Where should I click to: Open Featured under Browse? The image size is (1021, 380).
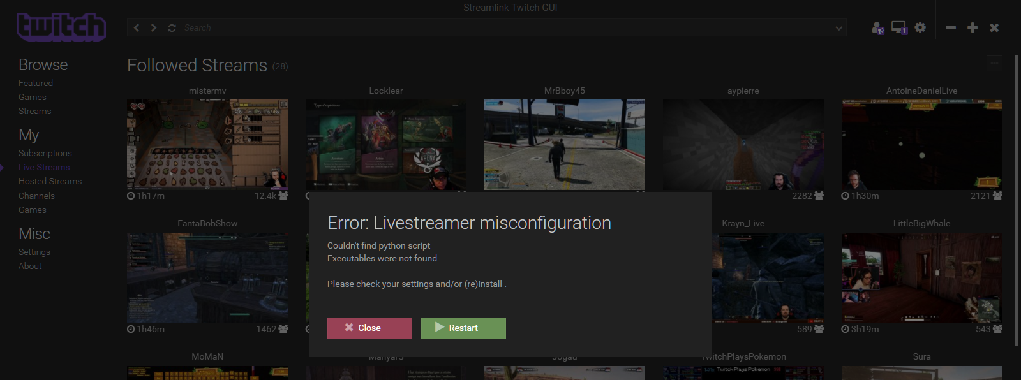[x=36, y=83]
